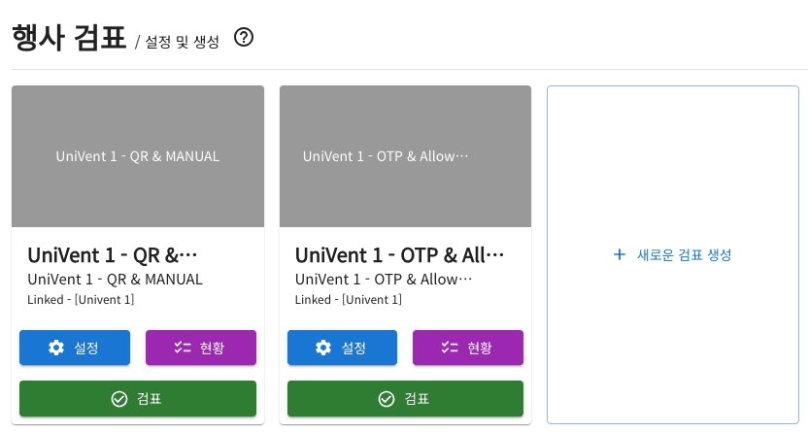Select the OTP & Allow gray banner thumbnail
Image resolution: width=808 pixels, height=432 pixels.
[405, 156]
